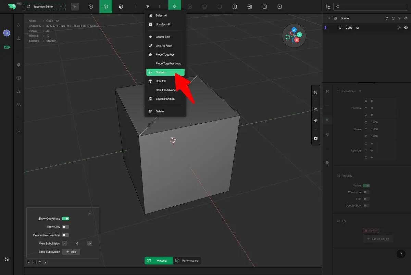Viewport: 411px width, 275px height.
Task: Open the Topology Editor mode dropdown
Action: point(45,7)
